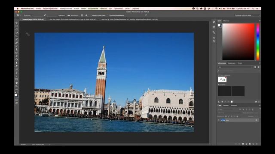This screenshot has width=275, height=154.
Task: Select the Clone Stamp tool
Action: [x=17, y=50]
